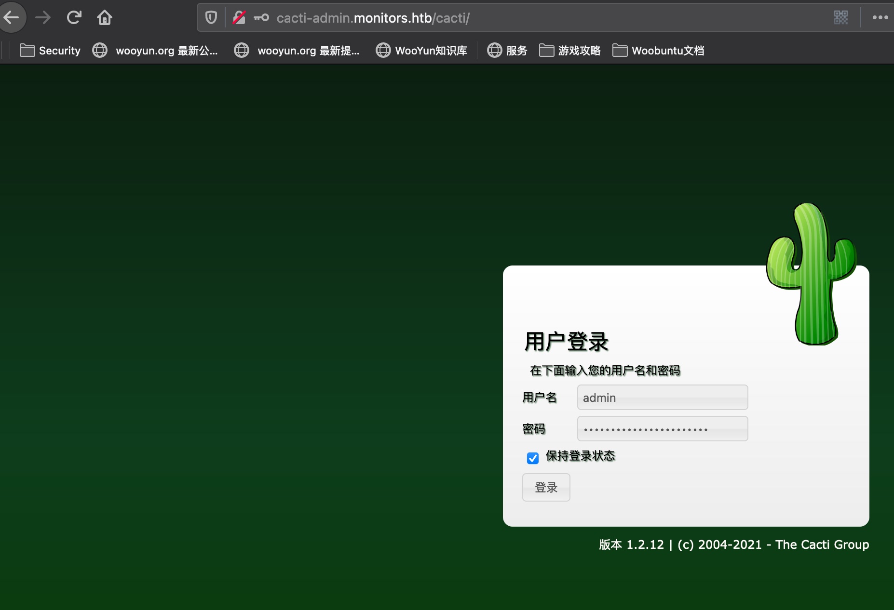The width and height of the screenshot is (894, 610).
Task: Show insecure connection lock info
Action: pyautogui.click(x=239, y=18)
